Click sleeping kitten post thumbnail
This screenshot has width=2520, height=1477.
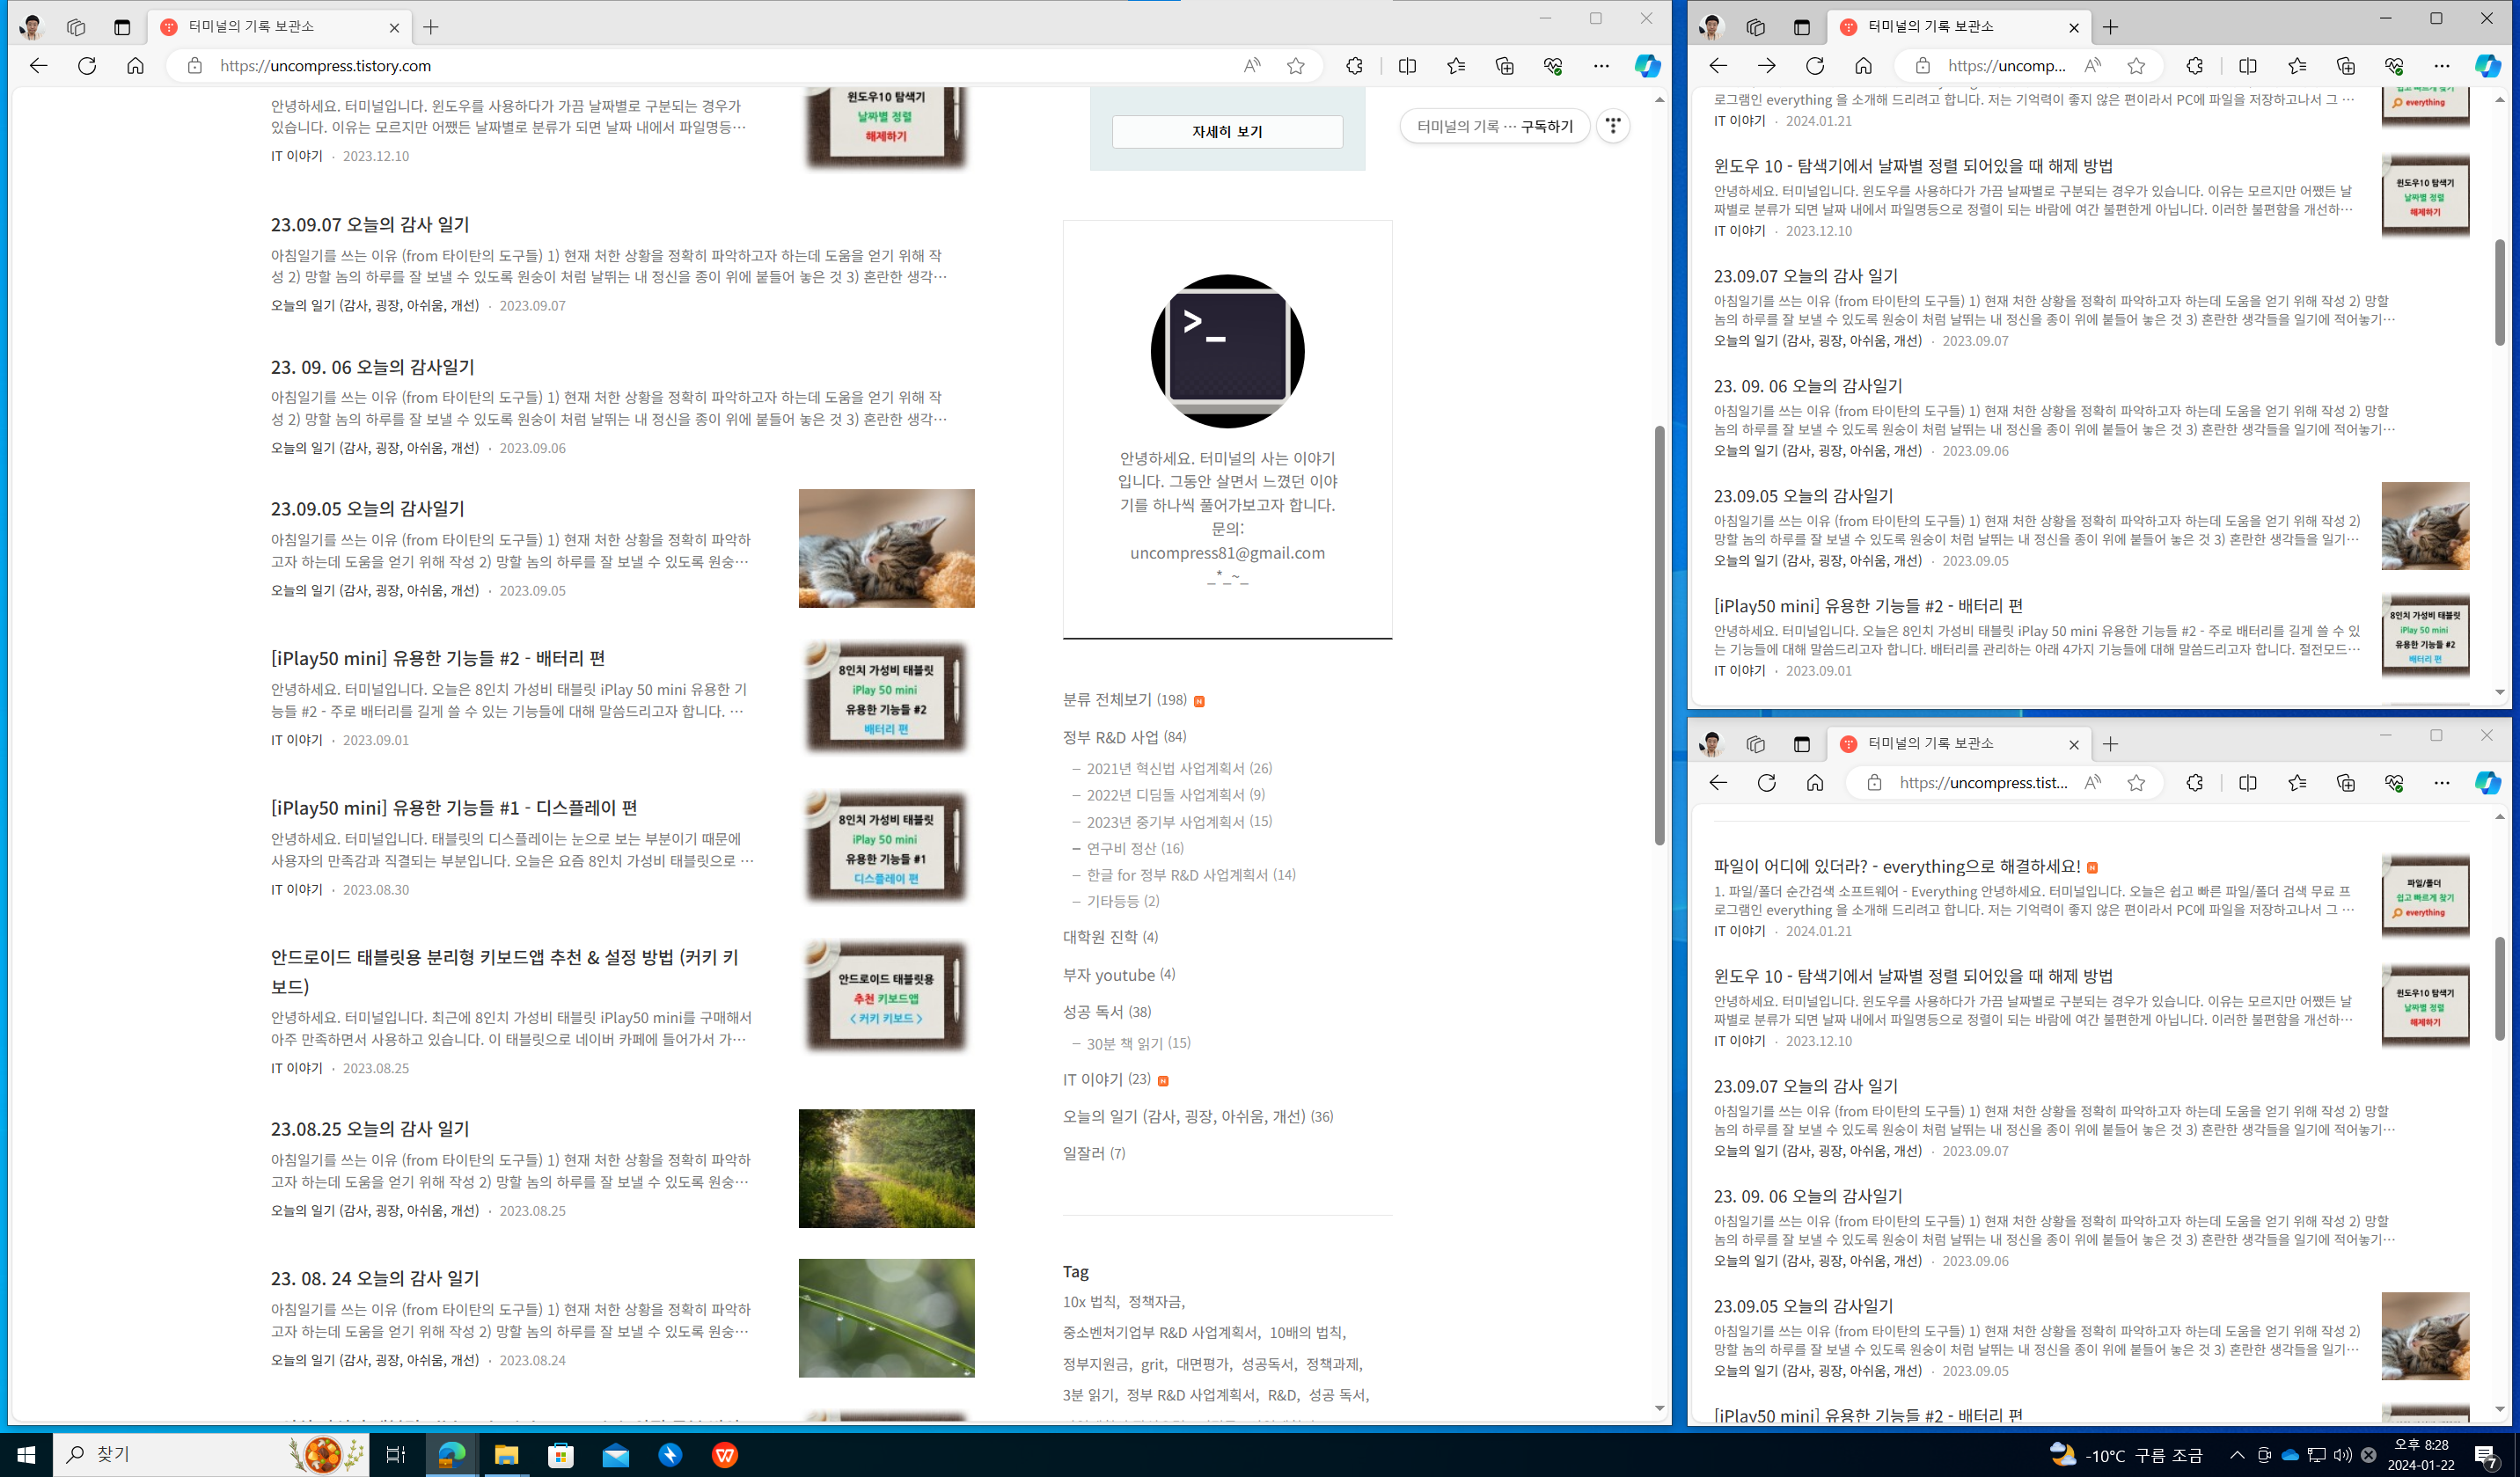(x=886, y=548)
